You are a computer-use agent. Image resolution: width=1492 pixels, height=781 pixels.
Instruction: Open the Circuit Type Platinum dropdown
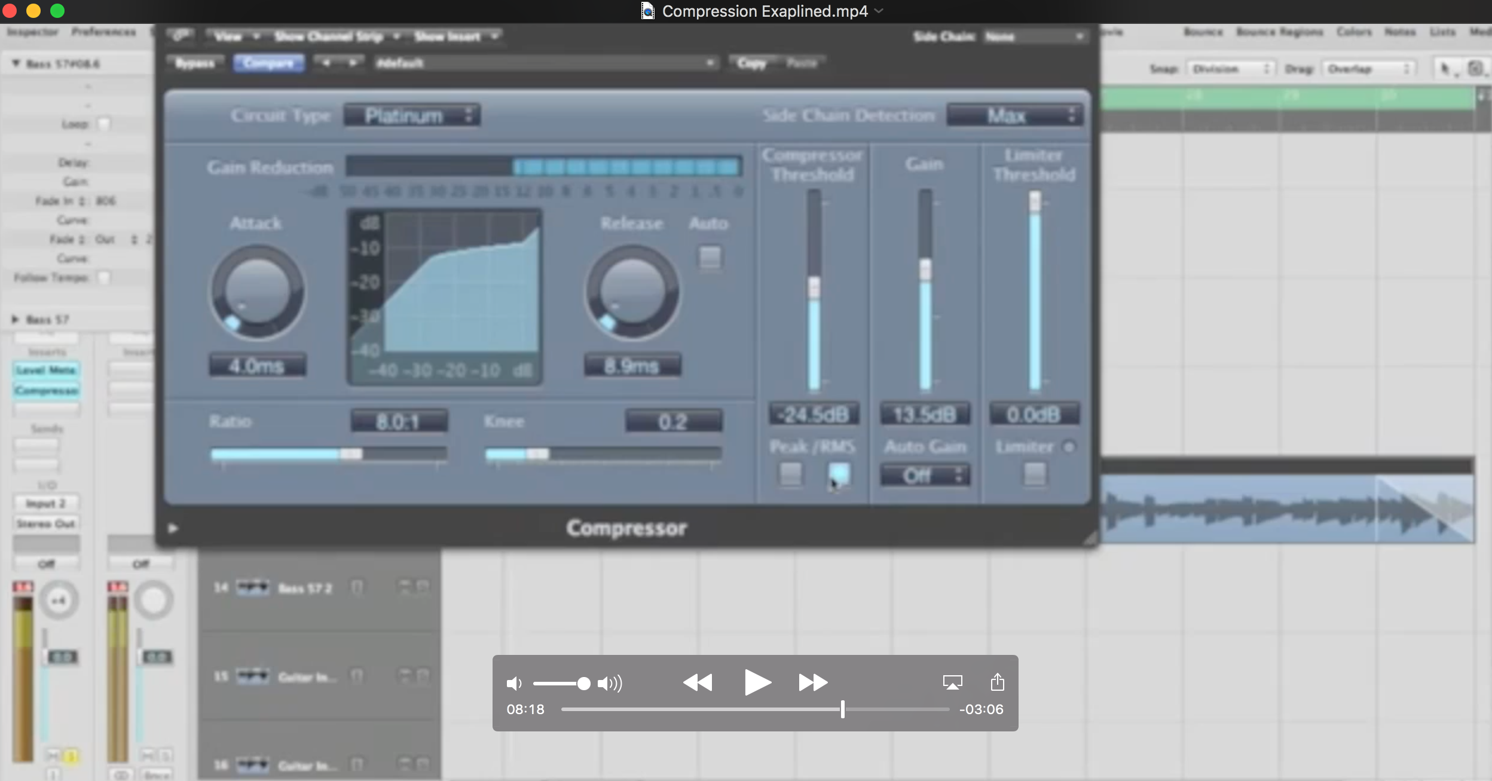[412, 115]
